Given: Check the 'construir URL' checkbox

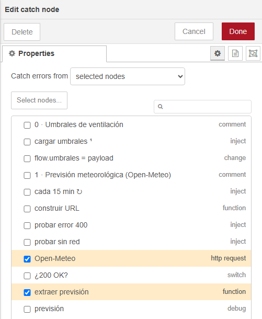Looking at the screenshot, I should point(27,209).
